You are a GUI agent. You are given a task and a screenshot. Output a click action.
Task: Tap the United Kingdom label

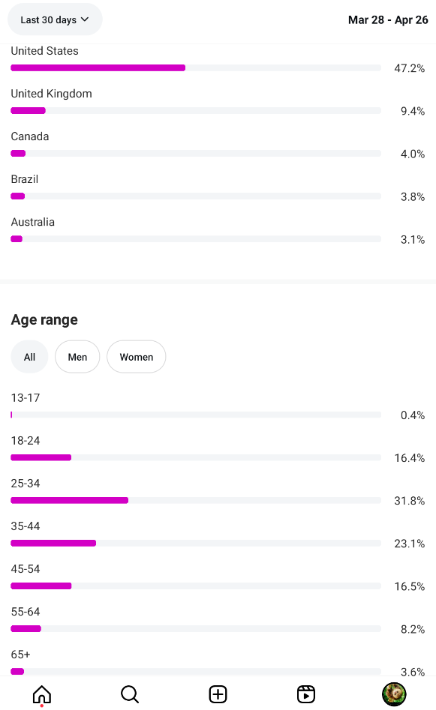51,94
